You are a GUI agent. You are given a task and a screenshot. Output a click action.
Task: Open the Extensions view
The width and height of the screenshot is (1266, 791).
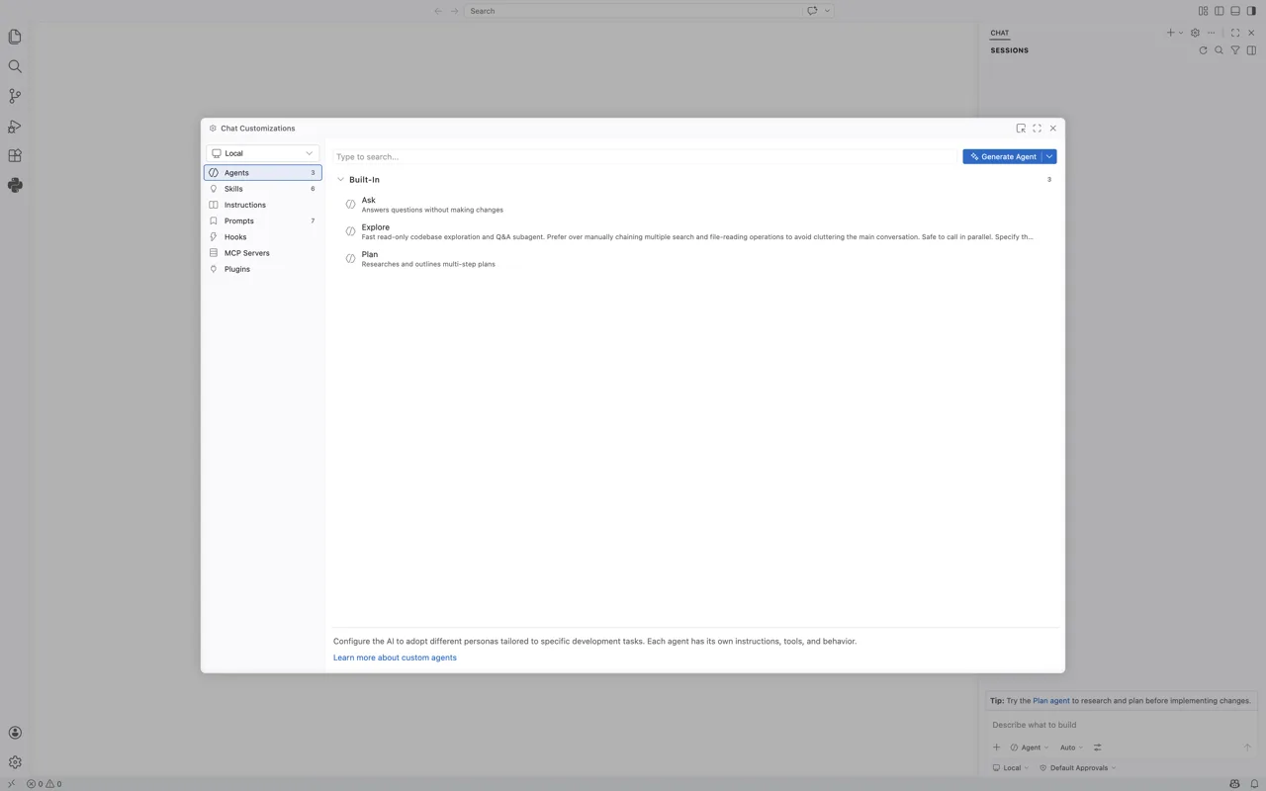point(15,155)
